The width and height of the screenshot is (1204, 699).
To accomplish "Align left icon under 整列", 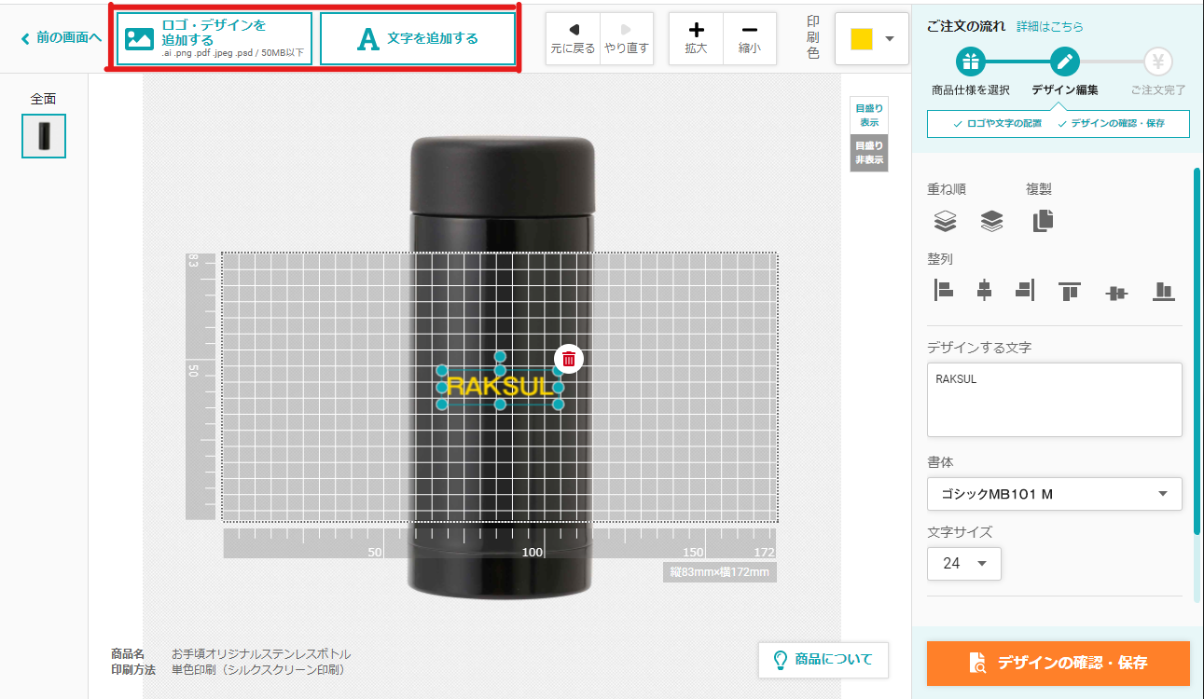I will (x=944, y=291).
